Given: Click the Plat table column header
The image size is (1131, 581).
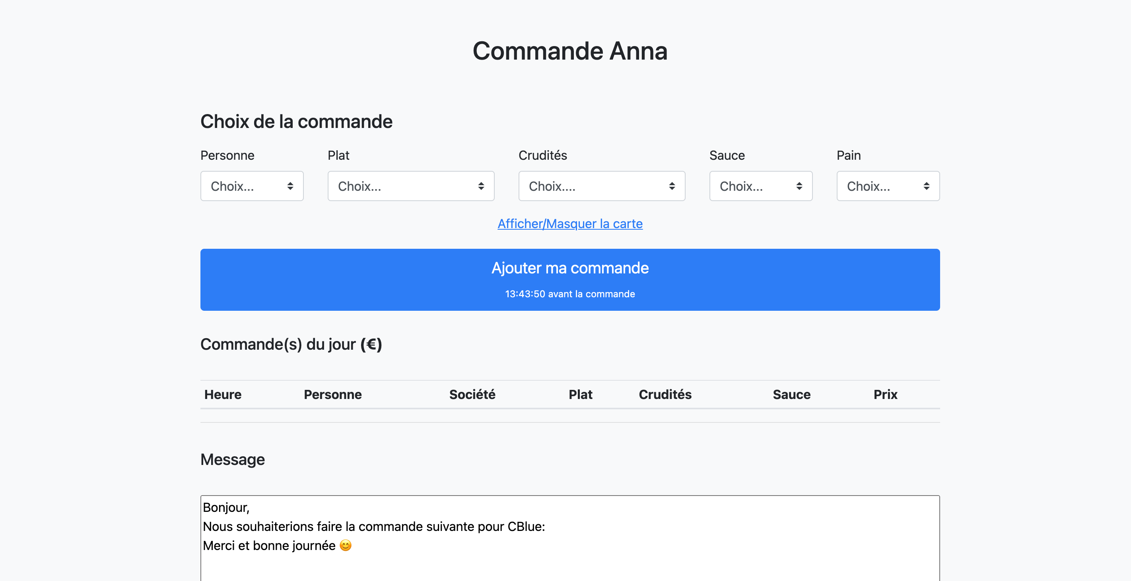Looking at the screenshot, I should pyautogui.click(x=580, y=395).
